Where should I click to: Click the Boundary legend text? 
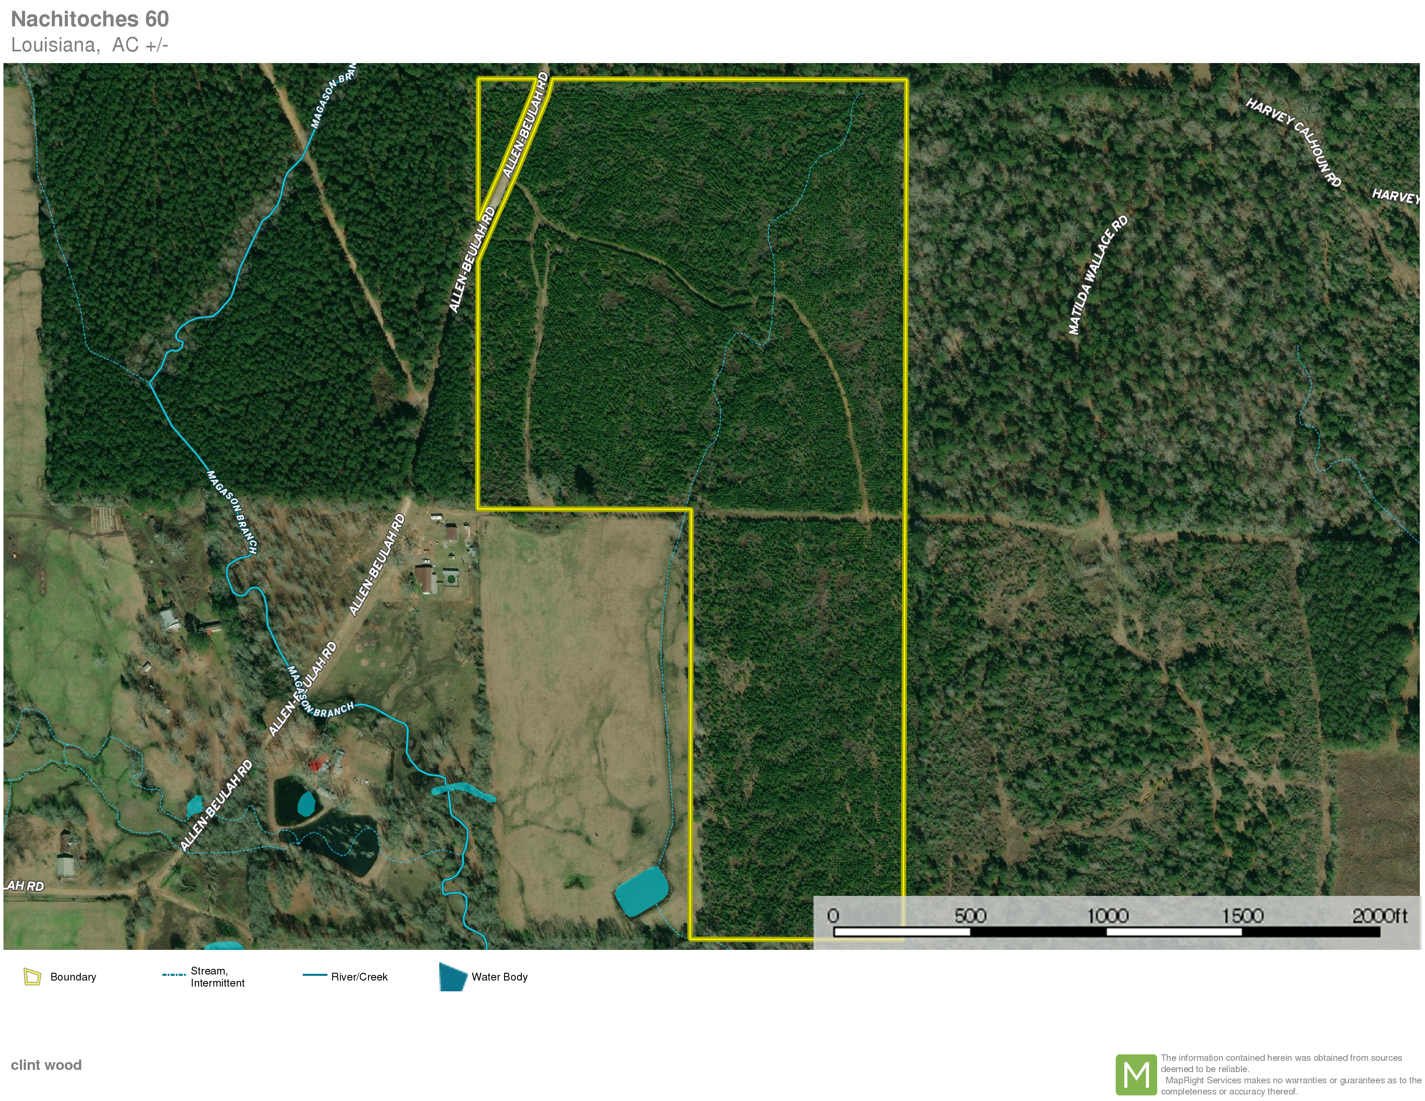(73, 976)
